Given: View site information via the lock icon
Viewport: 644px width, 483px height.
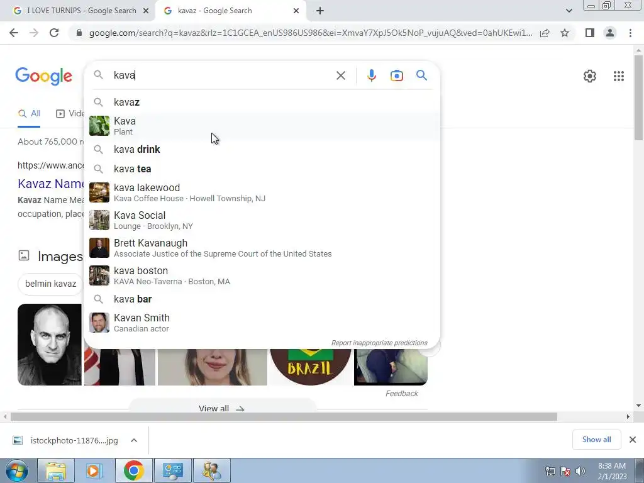Looking at the screenshot, I should point(79,33).
